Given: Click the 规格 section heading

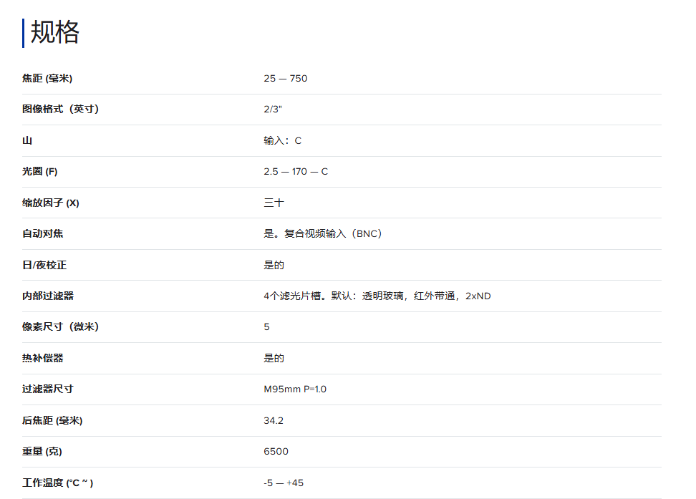Looking at the screenshot, I should click(x=54, y=32).
